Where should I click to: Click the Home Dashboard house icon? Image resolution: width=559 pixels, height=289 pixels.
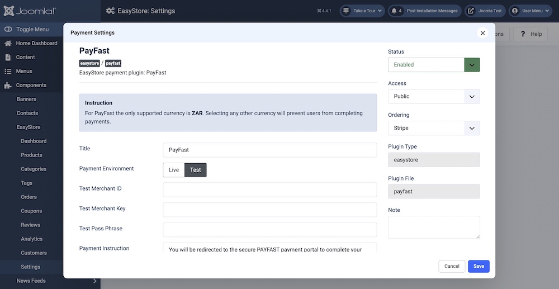tap(8, 44)
